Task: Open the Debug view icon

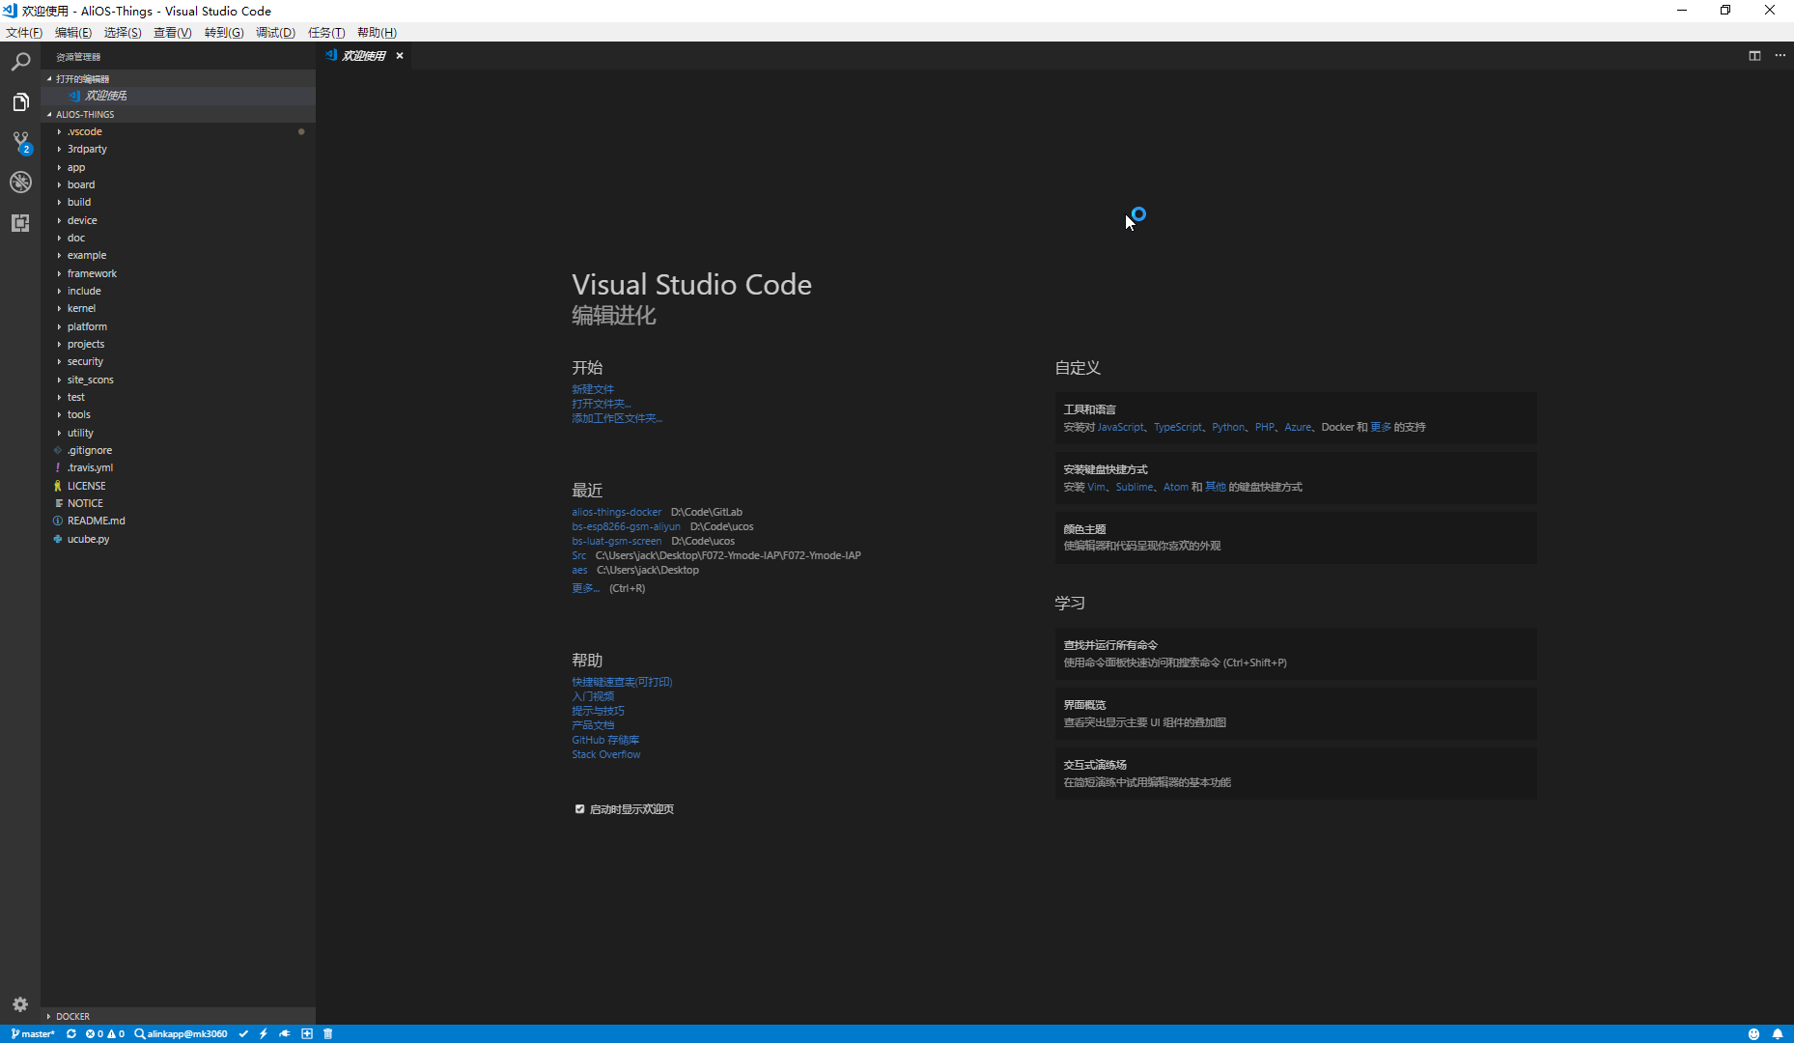Action: click(20, 183)
